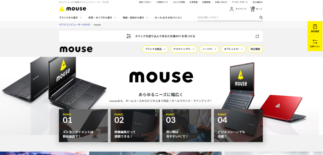The width and height of the screenshot is (323, 155).
Task: Open POINT 01 エンターテイメント card
Action: (x=83, y=126)
